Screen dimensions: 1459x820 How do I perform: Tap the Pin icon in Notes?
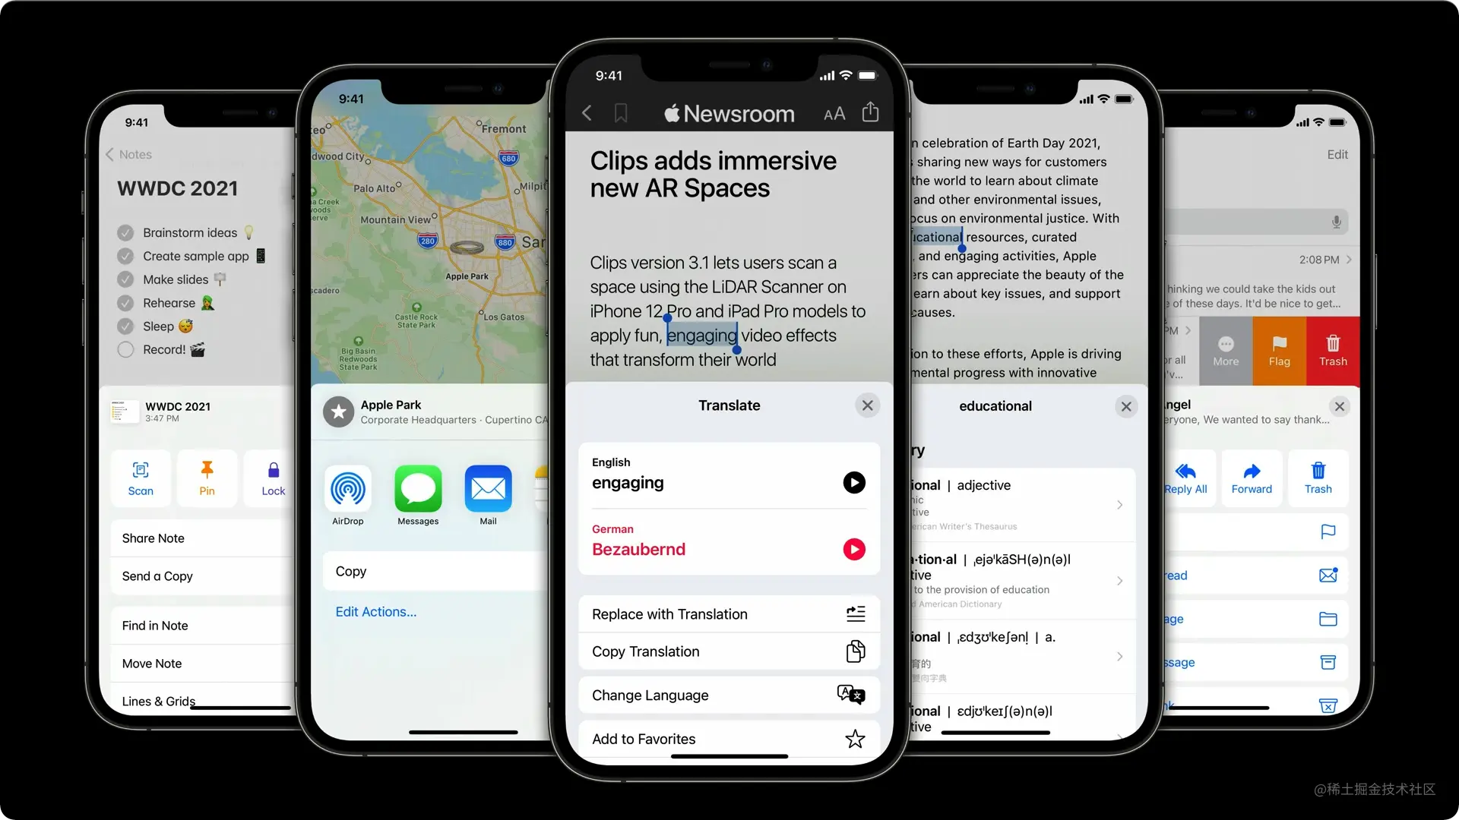click(207, 477)
